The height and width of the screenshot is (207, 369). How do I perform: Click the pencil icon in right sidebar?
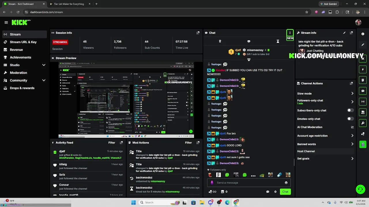(363, 45)
